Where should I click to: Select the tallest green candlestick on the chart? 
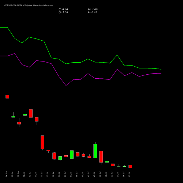coord(95,151)
